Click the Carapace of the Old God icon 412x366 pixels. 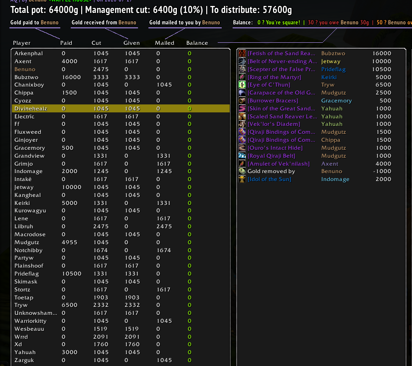[x=242, y=92]
